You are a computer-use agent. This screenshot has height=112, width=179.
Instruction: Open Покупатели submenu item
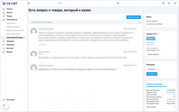tap(11, 23)
